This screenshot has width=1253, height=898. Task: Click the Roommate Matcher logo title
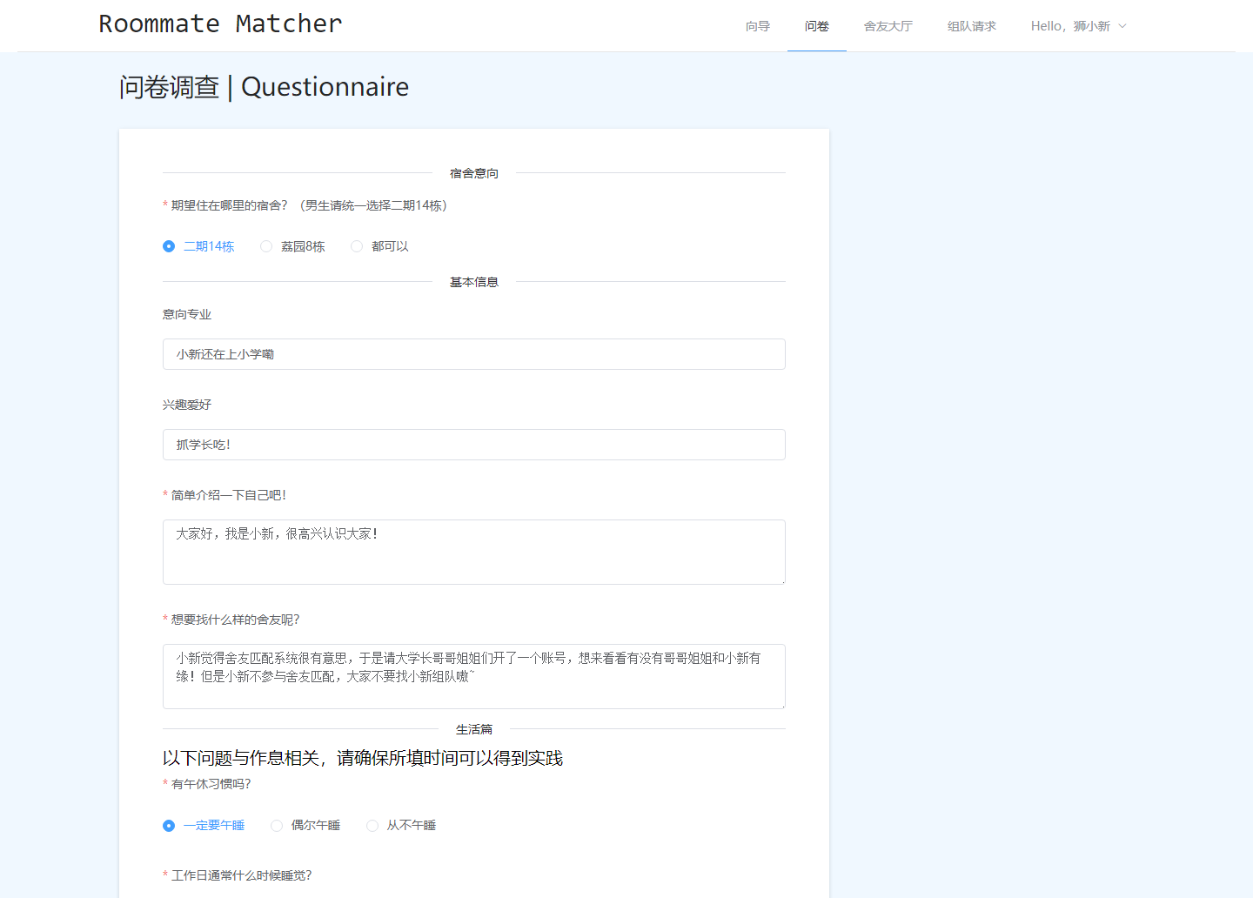click(220, 23)
